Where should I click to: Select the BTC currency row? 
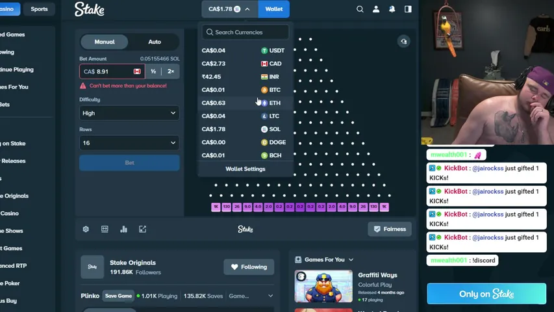click(246, 90)
